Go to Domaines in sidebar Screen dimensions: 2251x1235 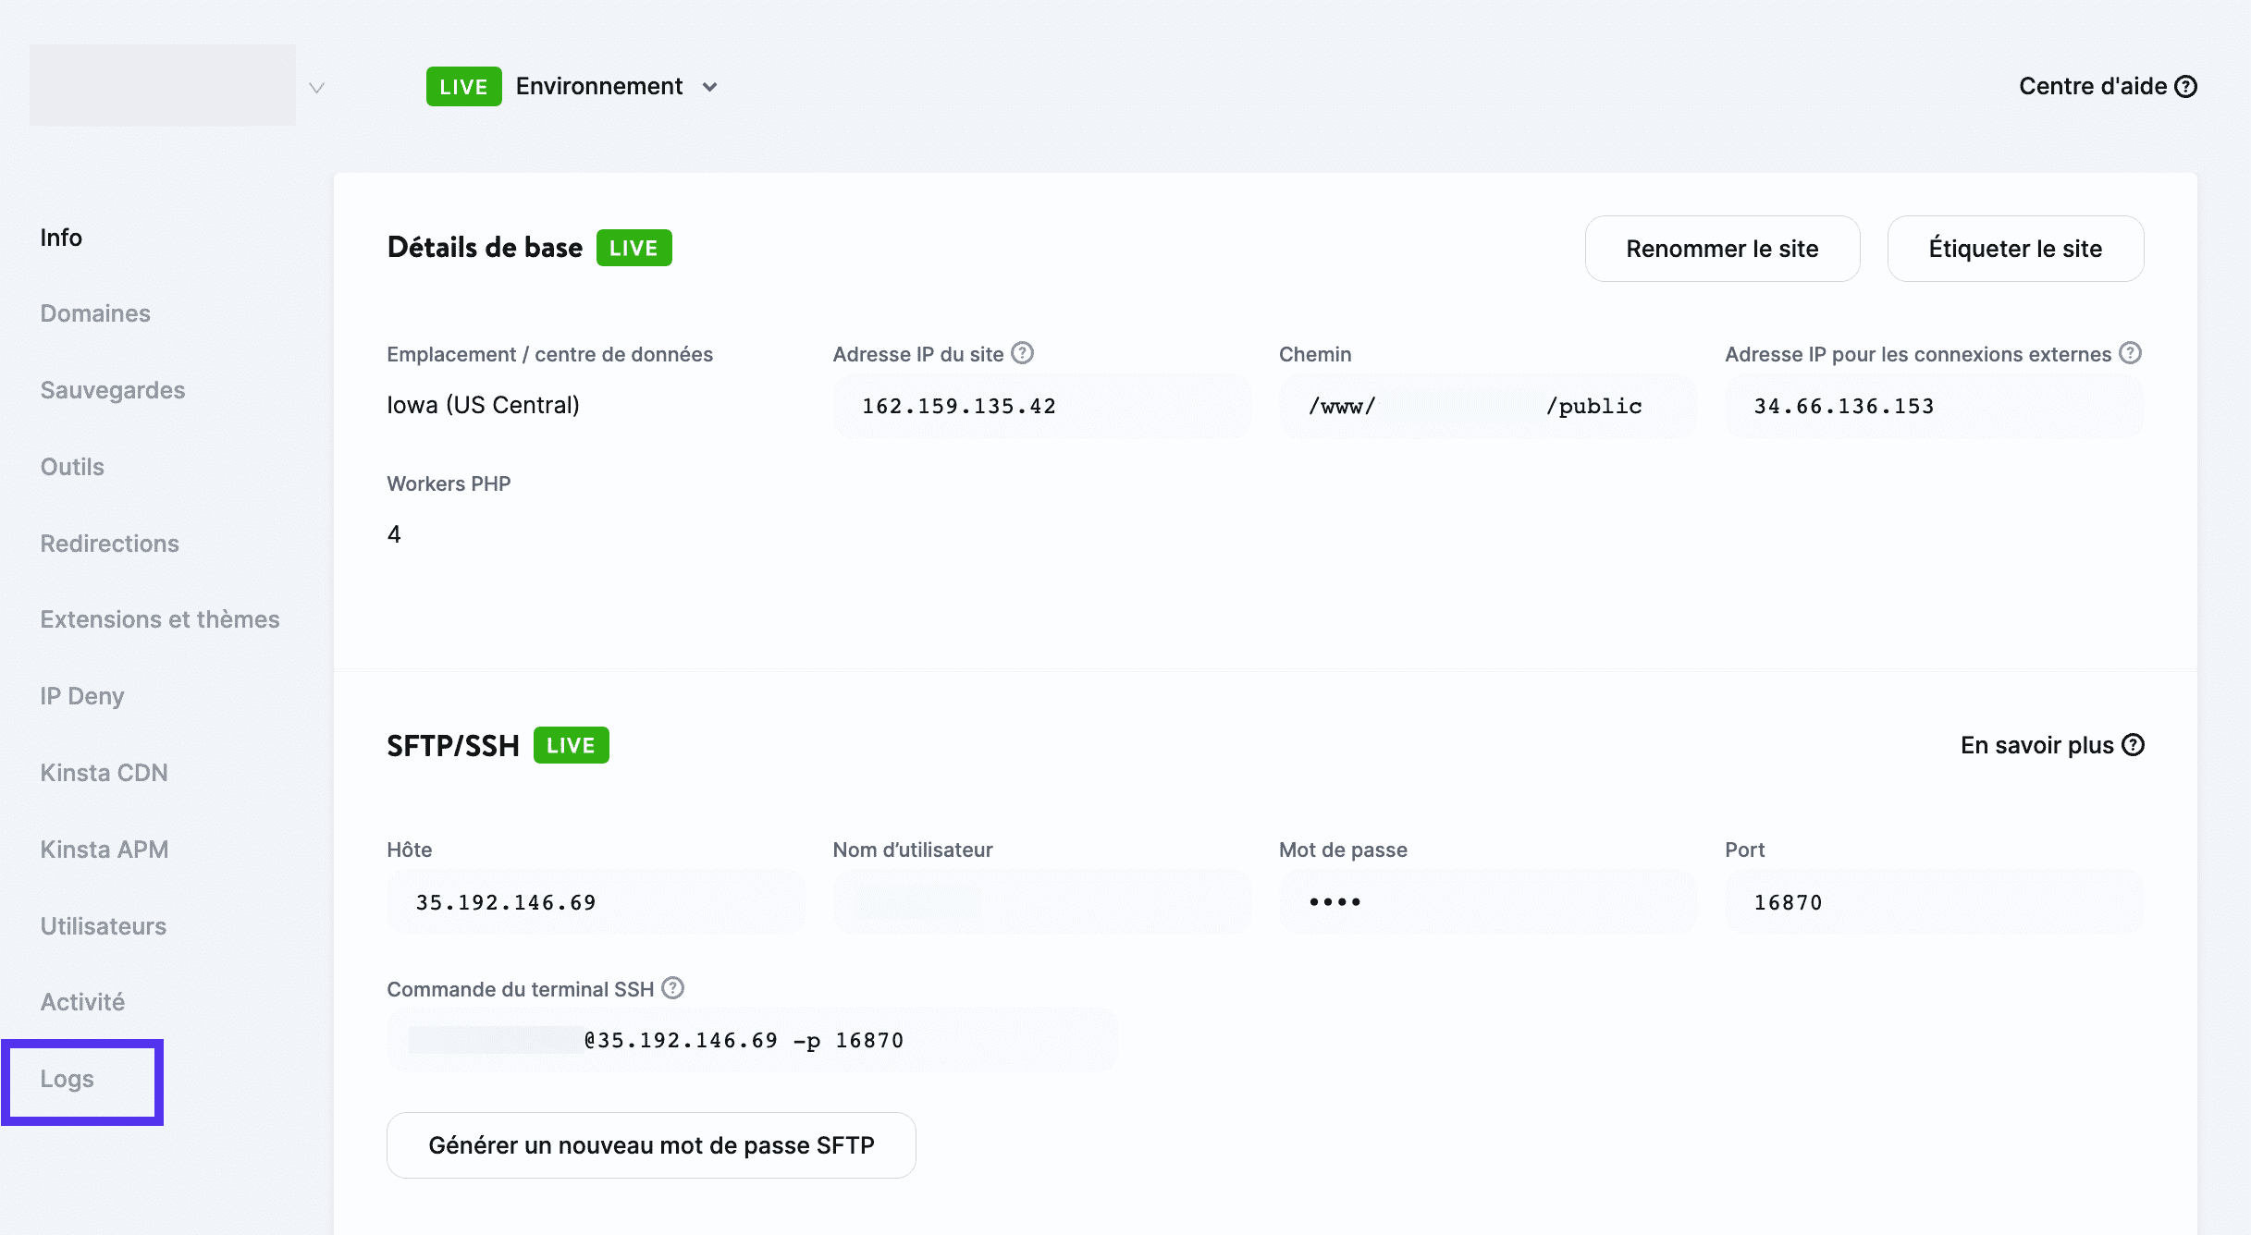coord(95,313)
